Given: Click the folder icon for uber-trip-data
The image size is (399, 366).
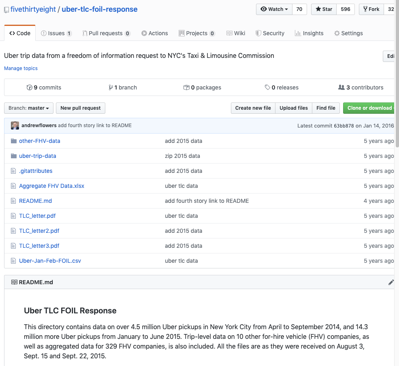Looking at the screenshot, I should (14, 156).
